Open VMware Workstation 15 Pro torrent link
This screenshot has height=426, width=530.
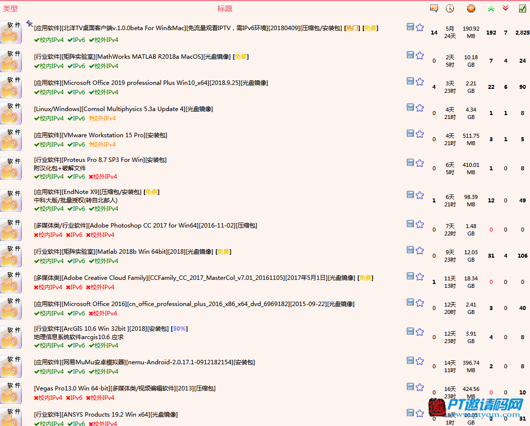pyautogui.click(x=100, y=135)
